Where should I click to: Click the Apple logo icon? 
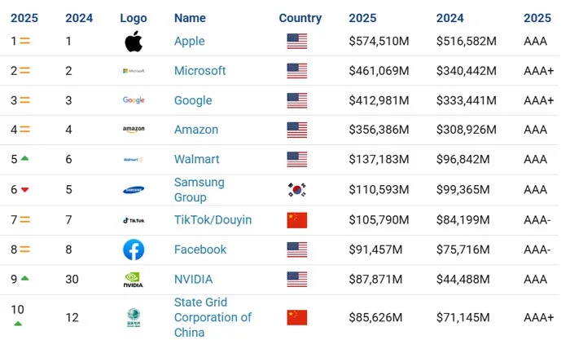tap(134, 42)
